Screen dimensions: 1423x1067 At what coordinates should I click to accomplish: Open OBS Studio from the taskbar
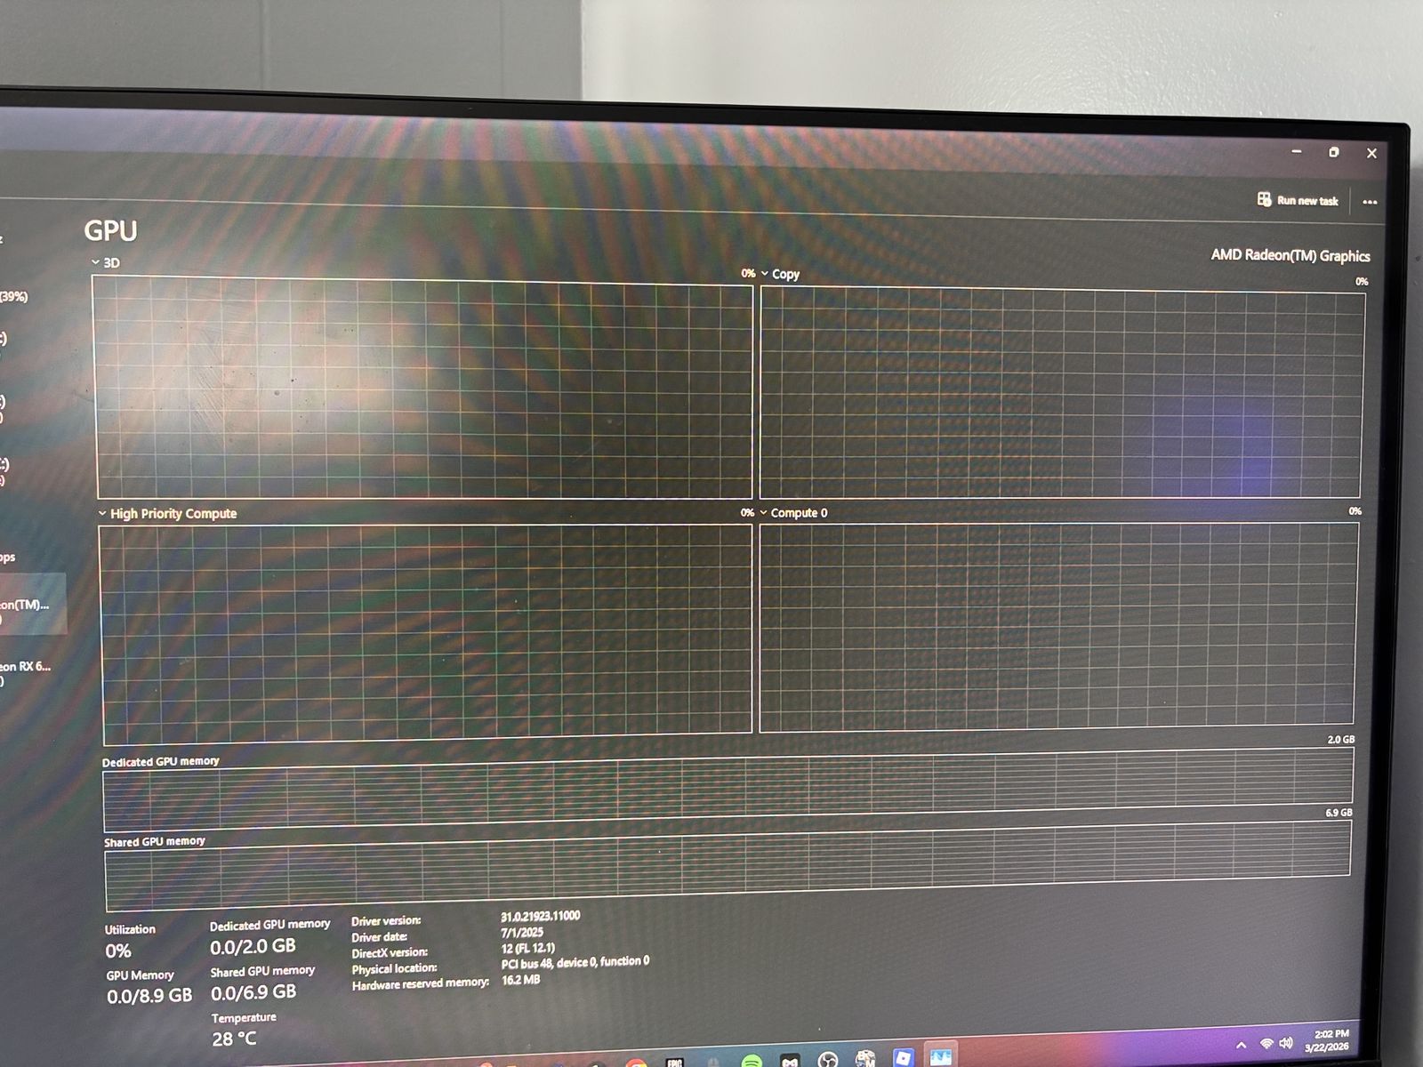coord(827,1059)
